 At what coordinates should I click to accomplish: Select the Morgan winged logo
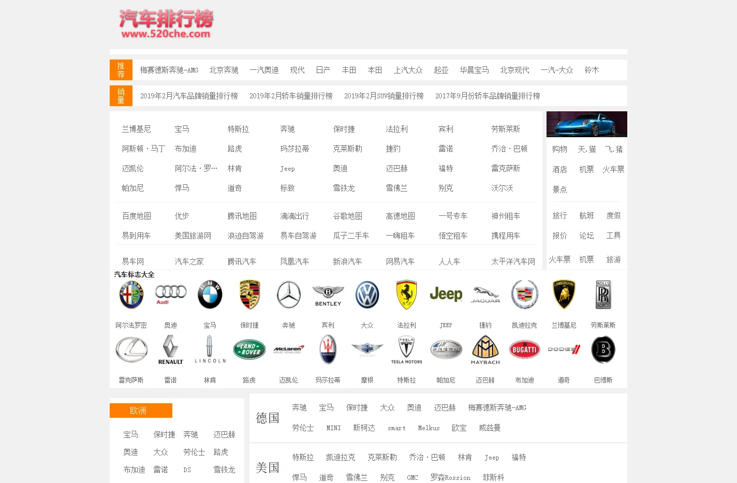[x=367, y=349]
